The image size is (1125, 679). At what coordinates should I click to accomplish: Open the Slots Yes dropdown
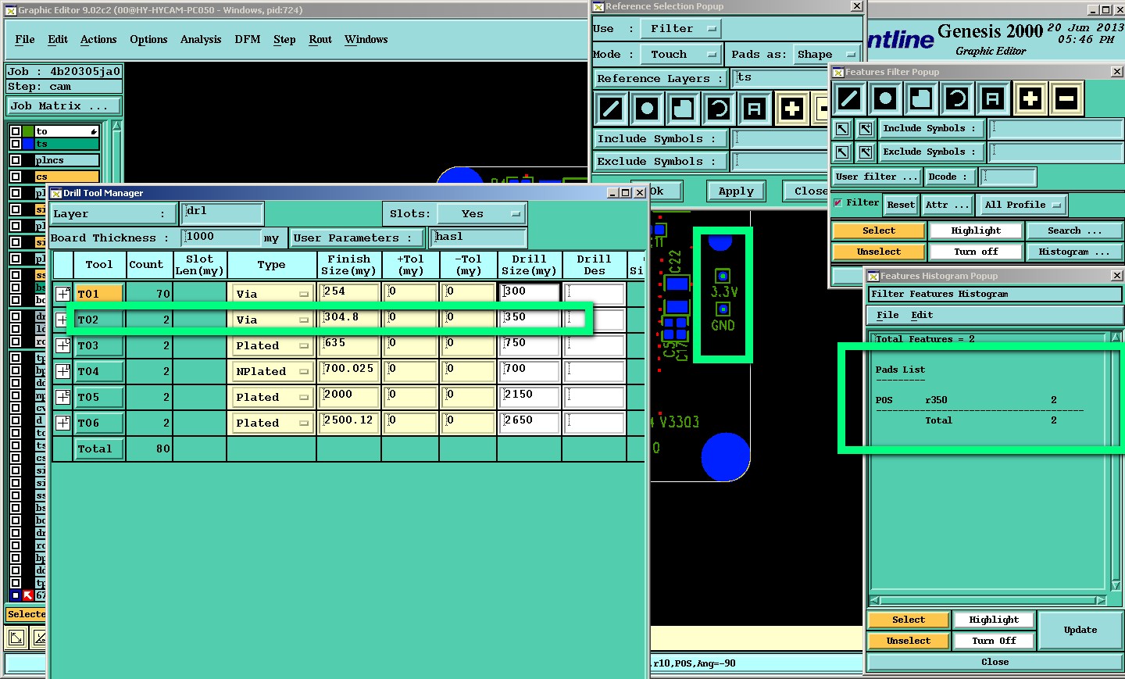click(x=481, y=214)
